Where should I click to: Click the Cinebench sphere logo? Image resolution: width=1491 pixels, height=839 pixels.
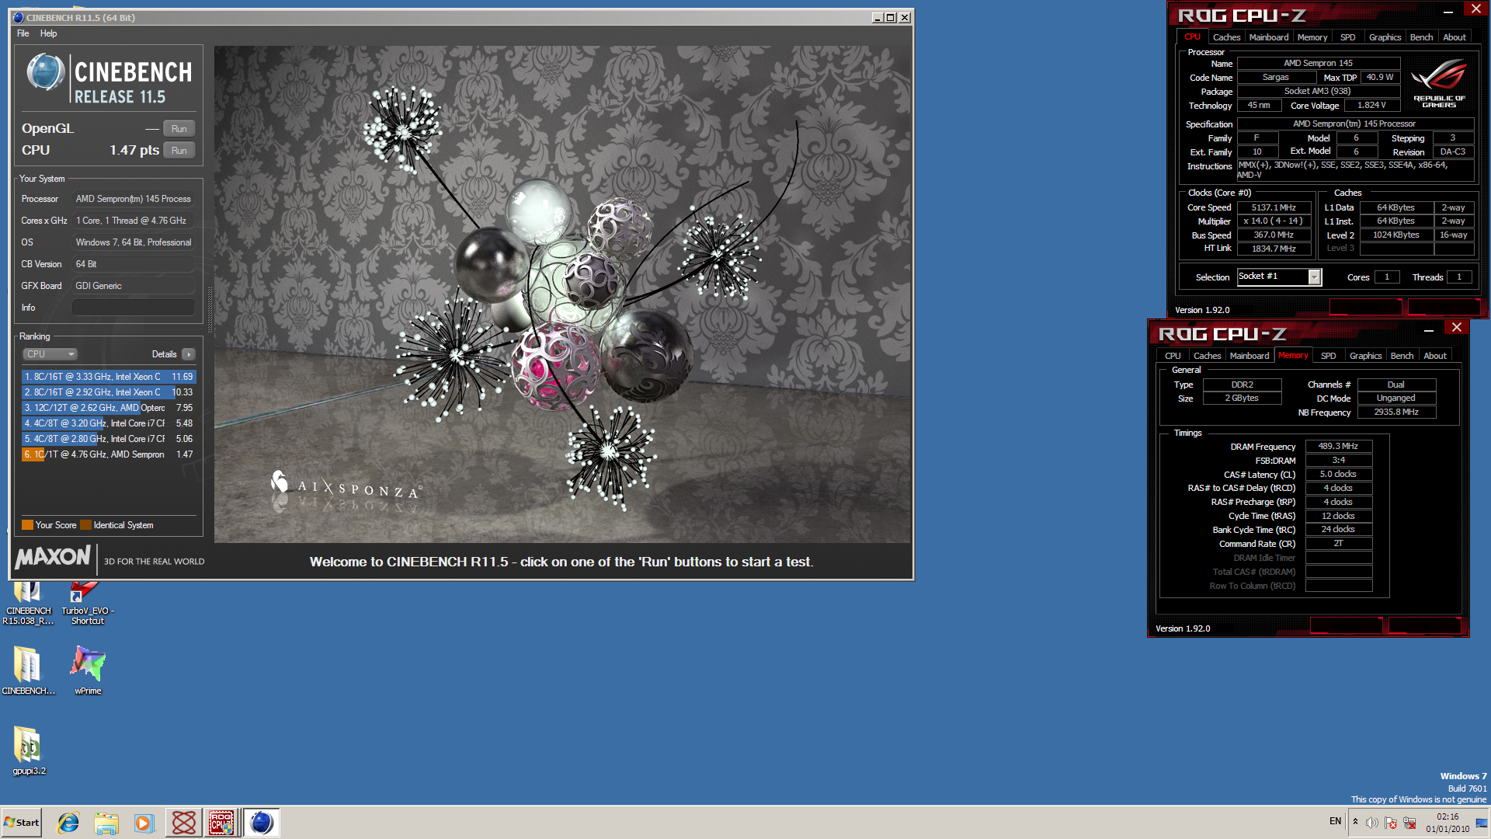[x=45, y=73]
